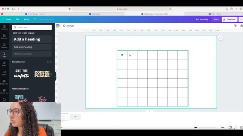Add a subheading to the page
Viewport: 243px width, 136px height.
[32, 47]
